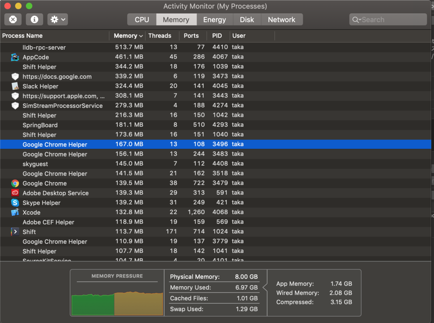The height and width of the screenshot is (323, 434).
Task: Select Google Chrome Helper with PID 3483
Action: [216, 154]
